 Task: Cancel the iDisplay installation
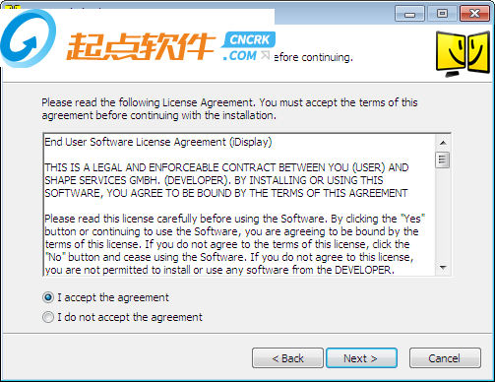coord(445,358)
